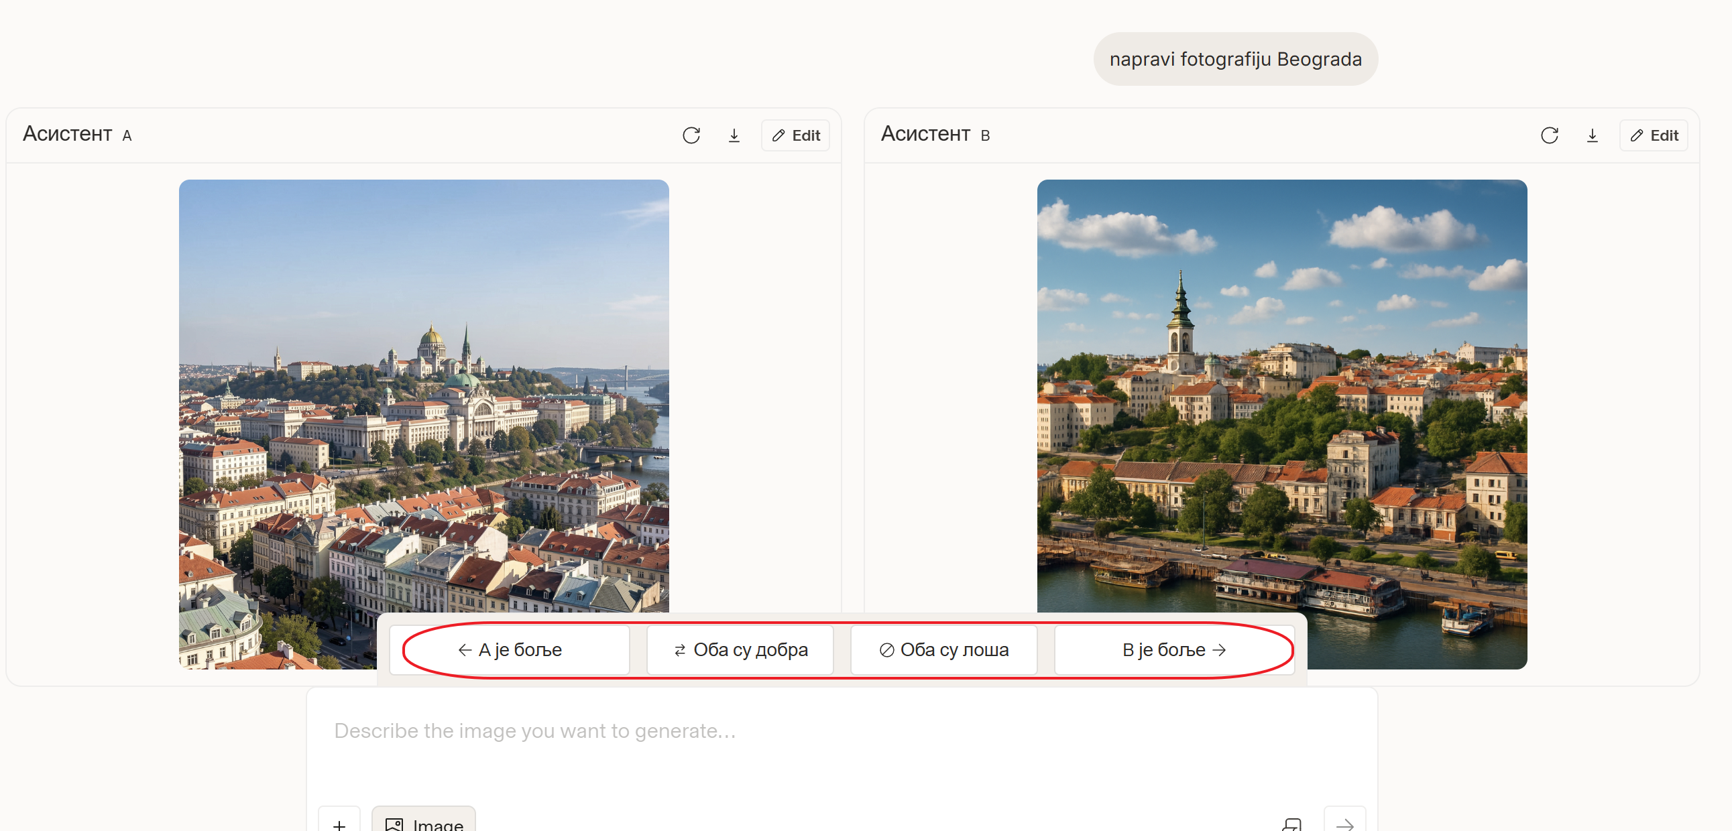Vote "B је боље"
This screenshot has width=1732, height=831.
pyautogui.click(x=1173, y=649)
